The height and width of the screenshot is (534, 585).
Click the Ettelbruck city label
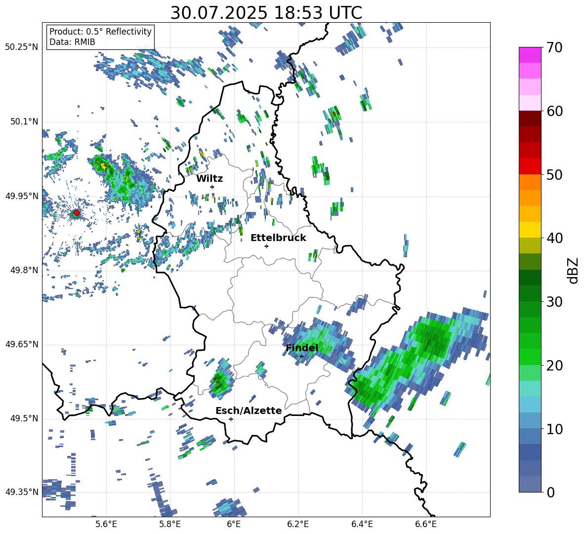point(278,238)
